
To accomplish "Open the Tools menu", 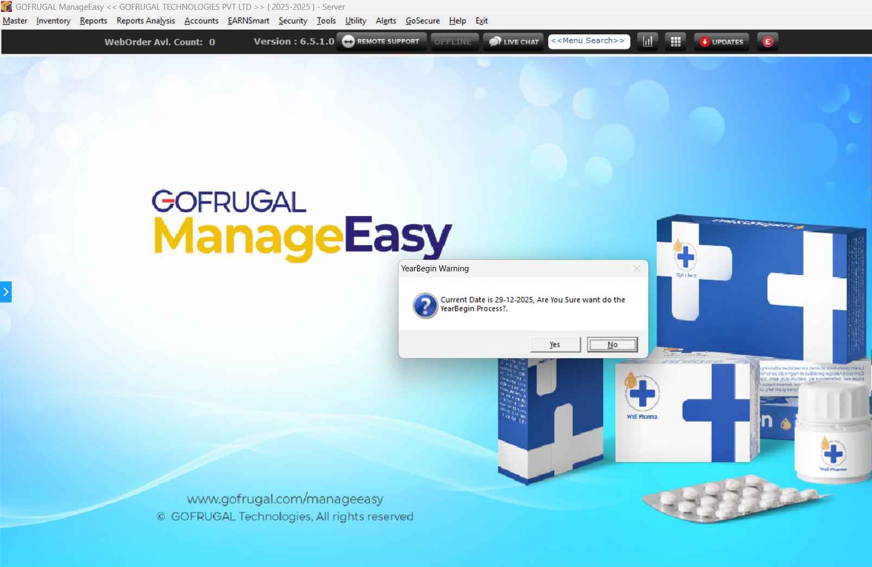I will click(326, 21).
